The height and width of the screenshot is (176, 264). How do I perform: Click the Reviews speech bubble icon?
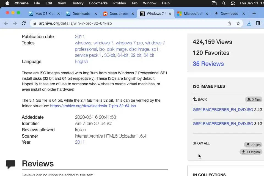coord(10,164)
